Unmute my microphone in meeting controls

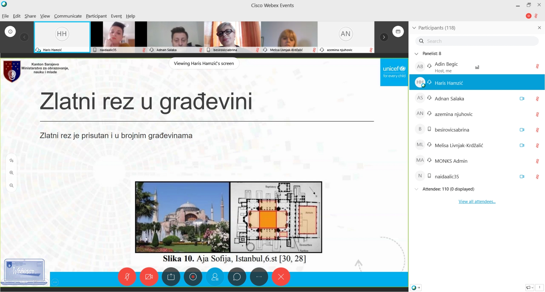127,277
